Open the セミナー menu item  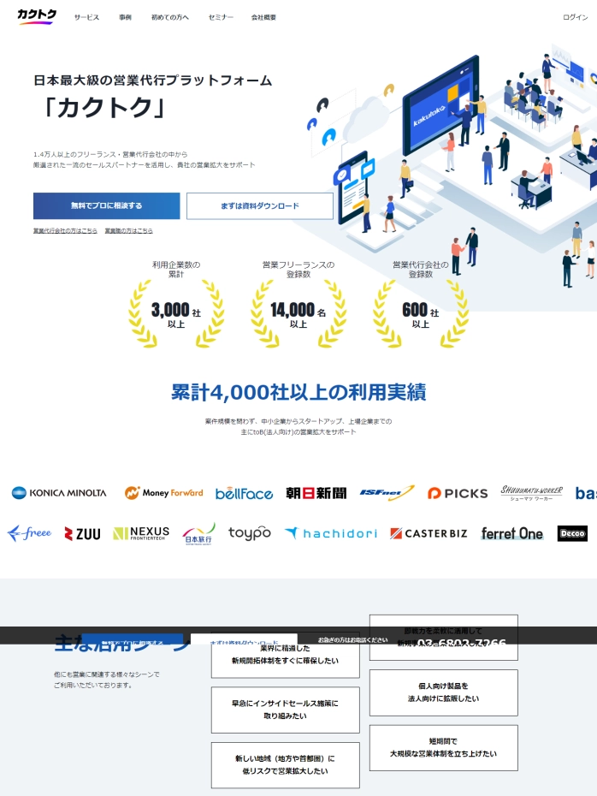221,17
